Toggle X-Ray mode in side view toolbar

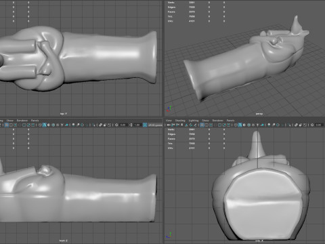tap(296, 125)
